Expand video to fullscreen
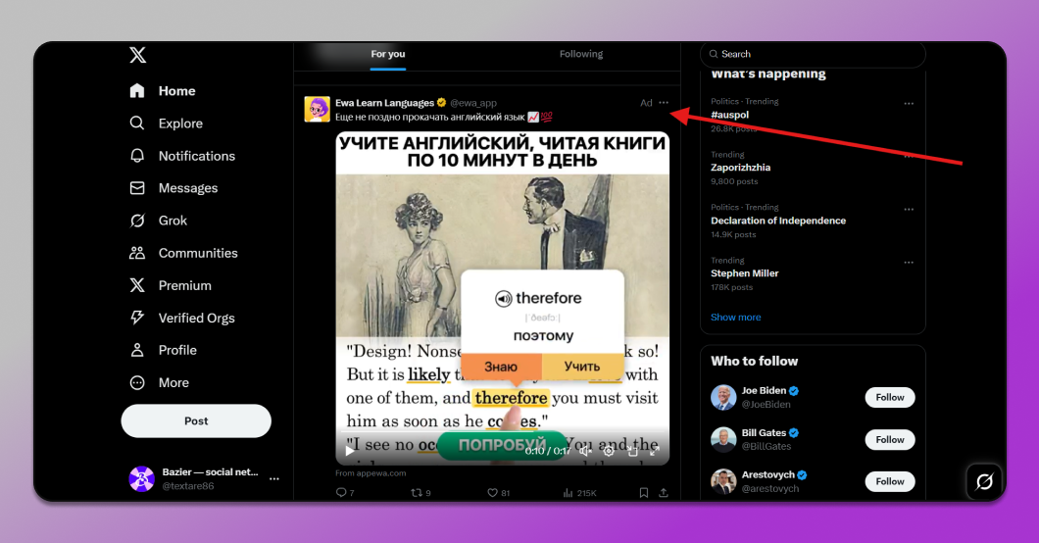 point(655,451)
